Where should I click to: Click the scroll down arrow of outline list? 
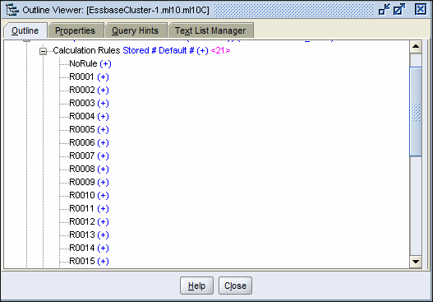416,262
